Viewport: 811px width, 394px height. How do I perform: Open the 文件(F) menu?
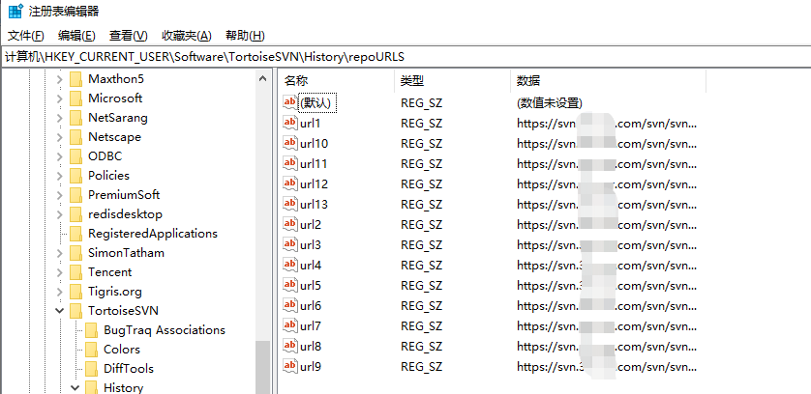pyautogui.click(x=26, y=36)
